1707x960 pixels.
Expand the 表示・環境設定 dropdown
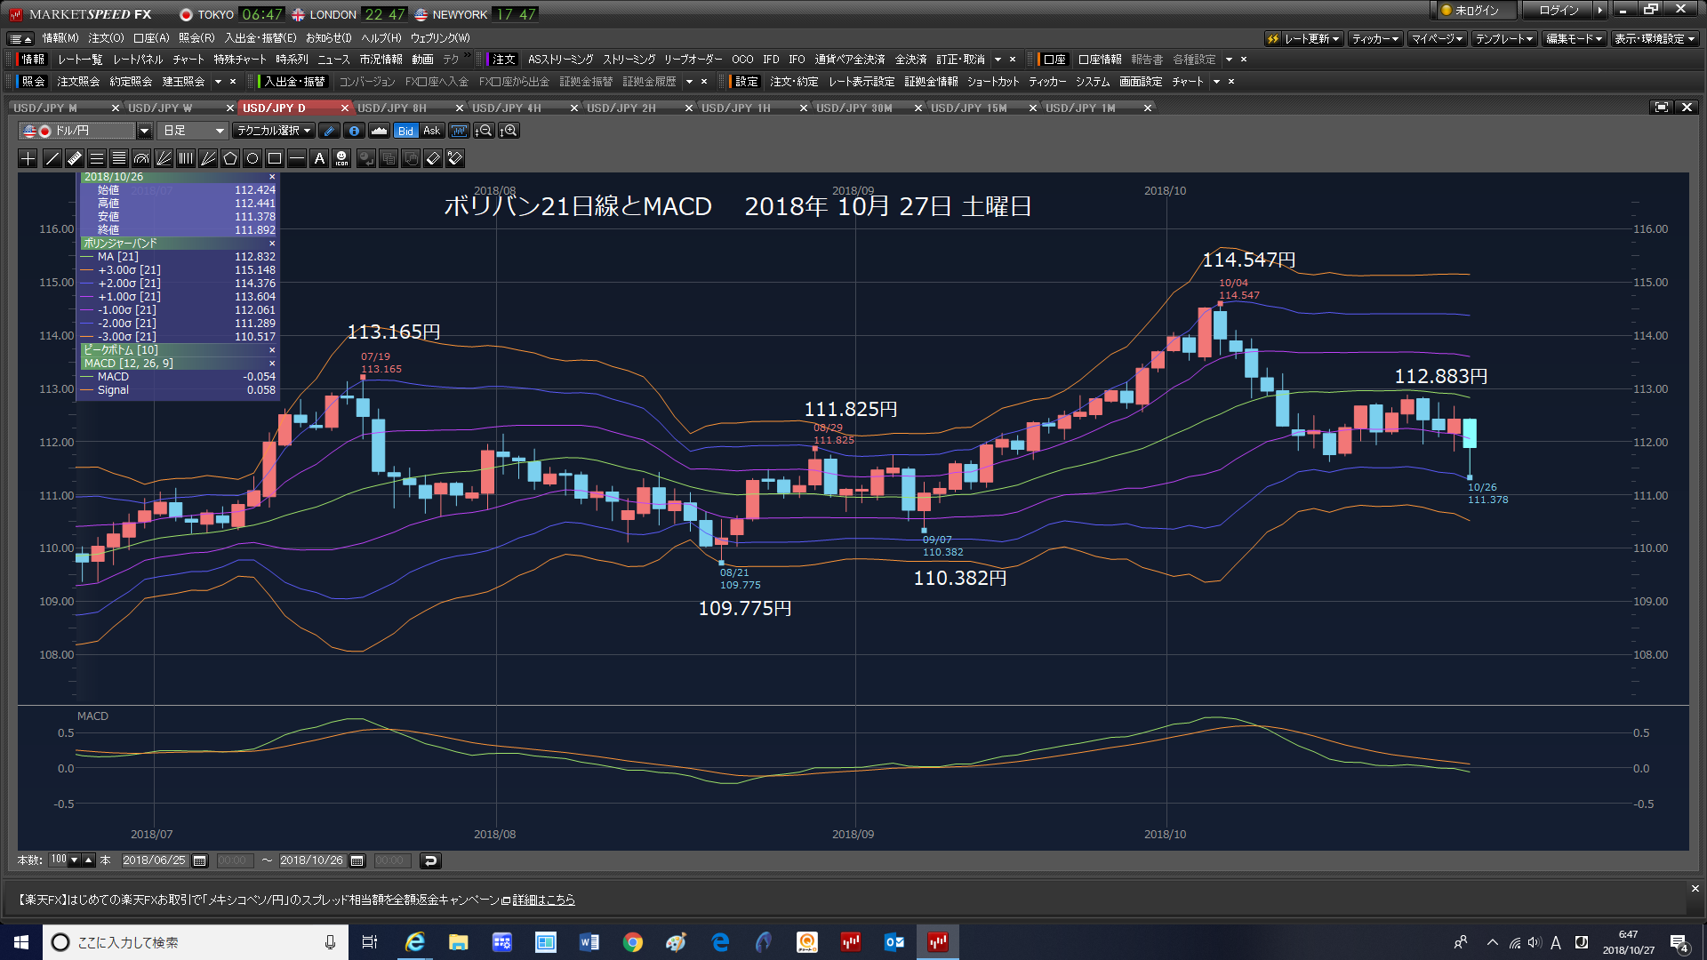[x=1655, y=38]
